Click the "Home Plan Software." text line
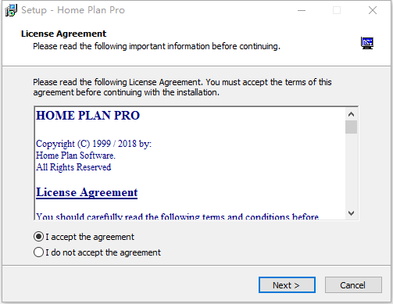 (76, 156)
